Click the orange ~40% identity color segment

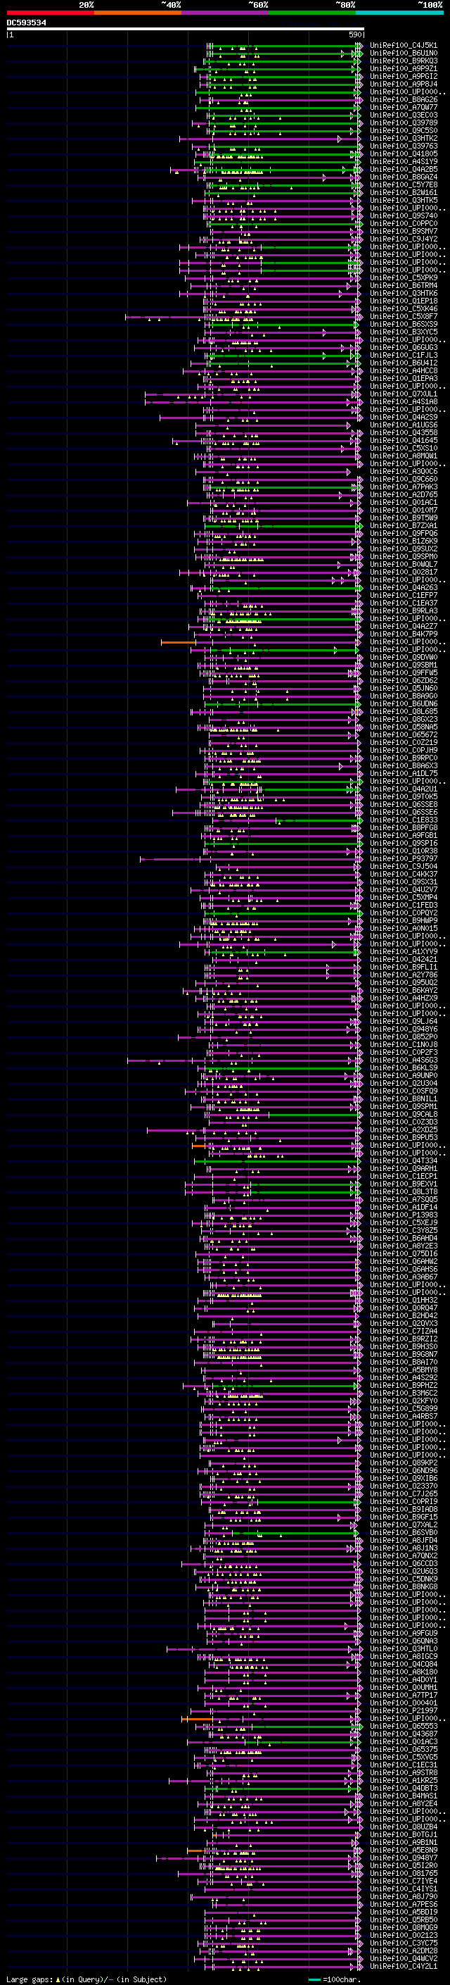pyautogui.click(x=138, y=13)
